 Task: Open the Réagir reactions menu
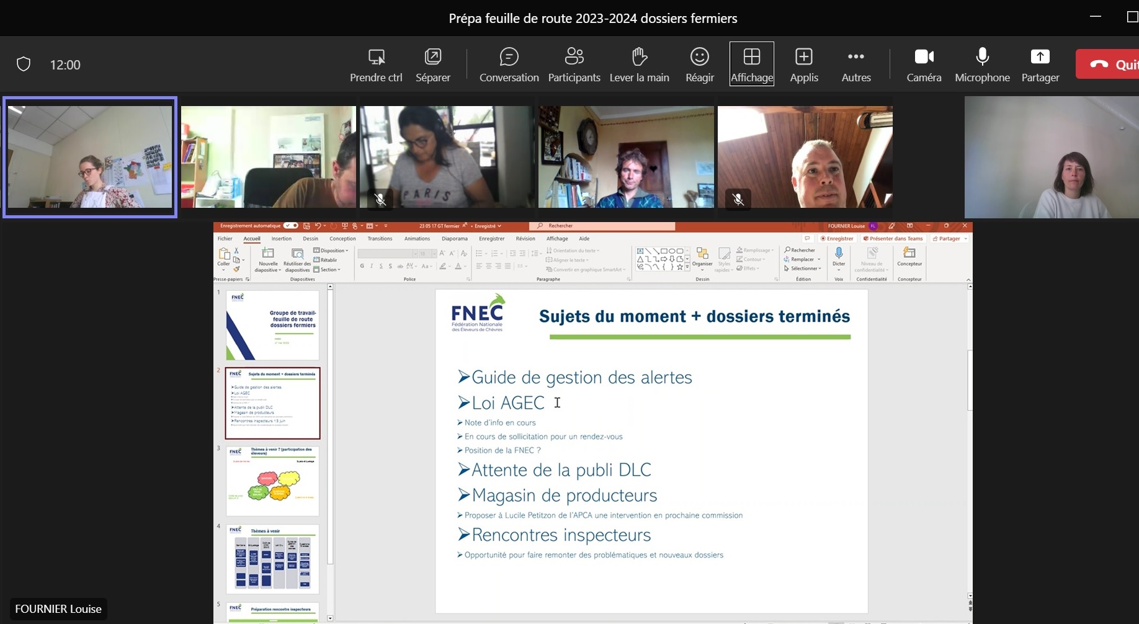[699, 65]
